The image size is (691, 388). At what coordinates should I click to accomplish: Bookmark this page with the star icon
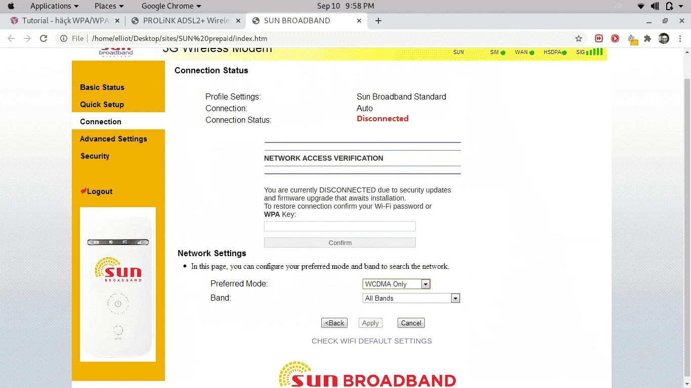[579, 38]
